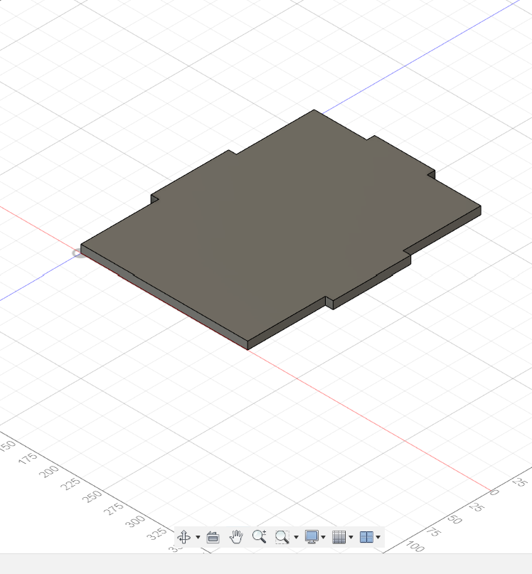Select the Orbit tool

183,537
